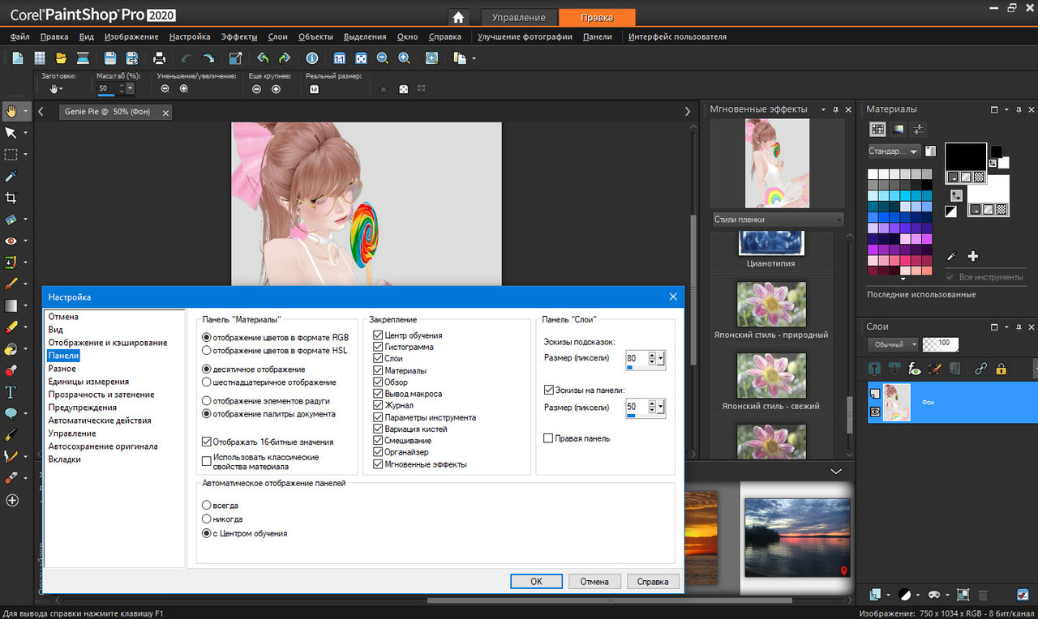1038x619 pixels.
Task: Toggle Фон layer visibility eye
Action: click(x=875, y=412)
